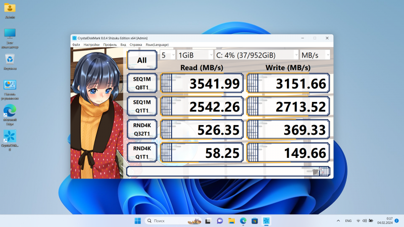Image resolution: width=404 pixels, height=227 pixels.
Task: Open the Язык(Language) menu
Action: coord(157,45)
